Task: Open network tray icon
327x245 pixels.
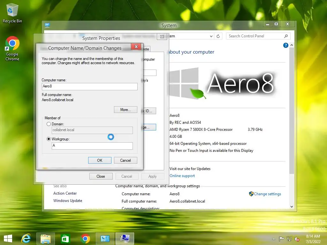Action: (x=289, y=239)
